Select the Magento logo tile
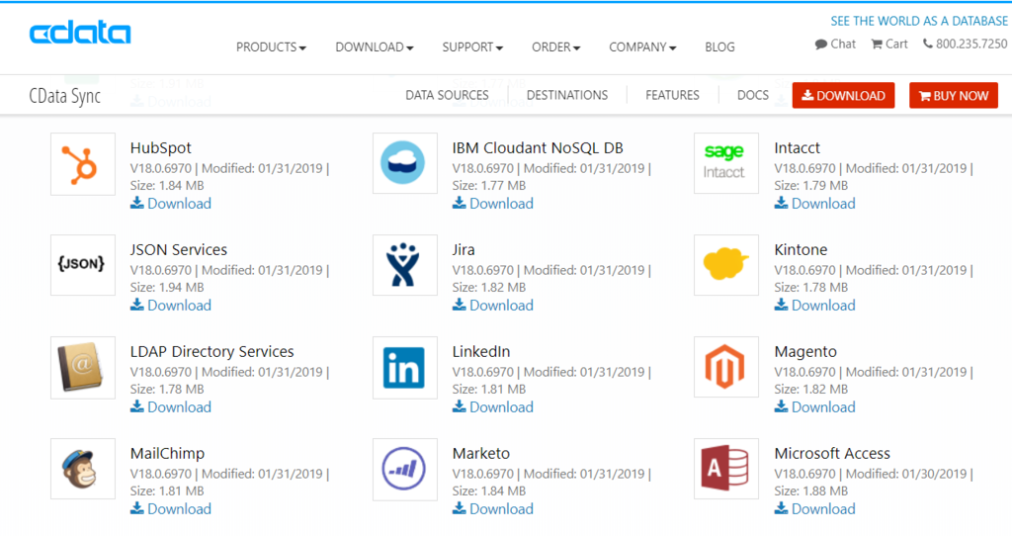1012x536 pixels. click(726, 368)
